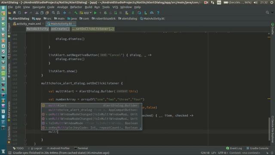Open the View menu
The height and width of the screenshot is (155, 275).
pos(27,7)
